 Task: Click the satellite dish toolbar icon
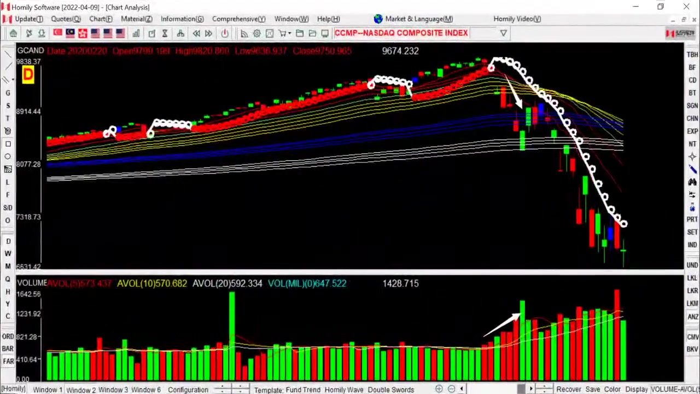point(29,33)
